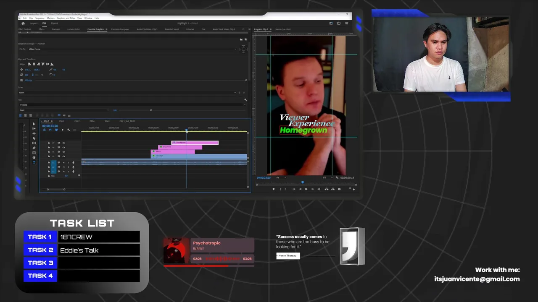Screen dimensions: 538x302
Task: Toggle voice-over record on track A1
Action: [x=73, y=163]
